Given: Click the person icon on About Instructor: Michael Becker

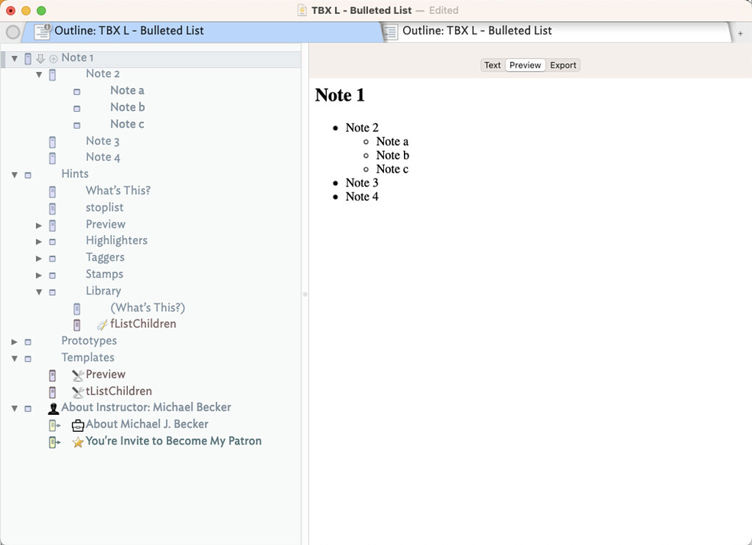Looking at the screenshot, I should pos(53,407).
